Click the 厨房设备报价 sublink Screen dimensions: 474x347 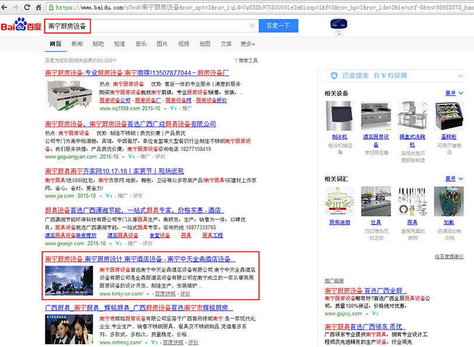(x=211, y=100)
